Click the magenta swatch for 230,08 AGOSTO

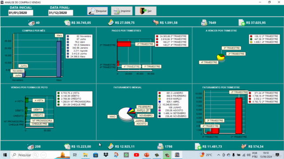coord(160,110)
